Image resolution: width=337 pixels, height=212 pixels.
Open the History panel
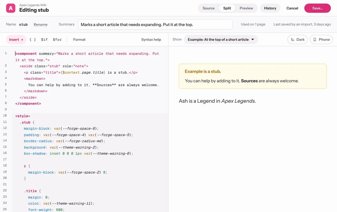click(270, 8)
